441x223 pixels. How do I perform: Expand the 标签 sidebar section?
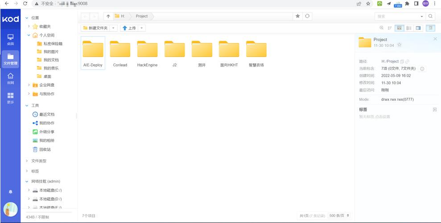click(x=27, y=171)
